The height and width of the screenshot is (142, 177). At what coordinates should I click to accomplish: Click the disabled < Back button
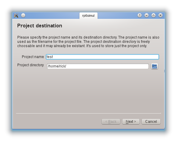point(111,122)
